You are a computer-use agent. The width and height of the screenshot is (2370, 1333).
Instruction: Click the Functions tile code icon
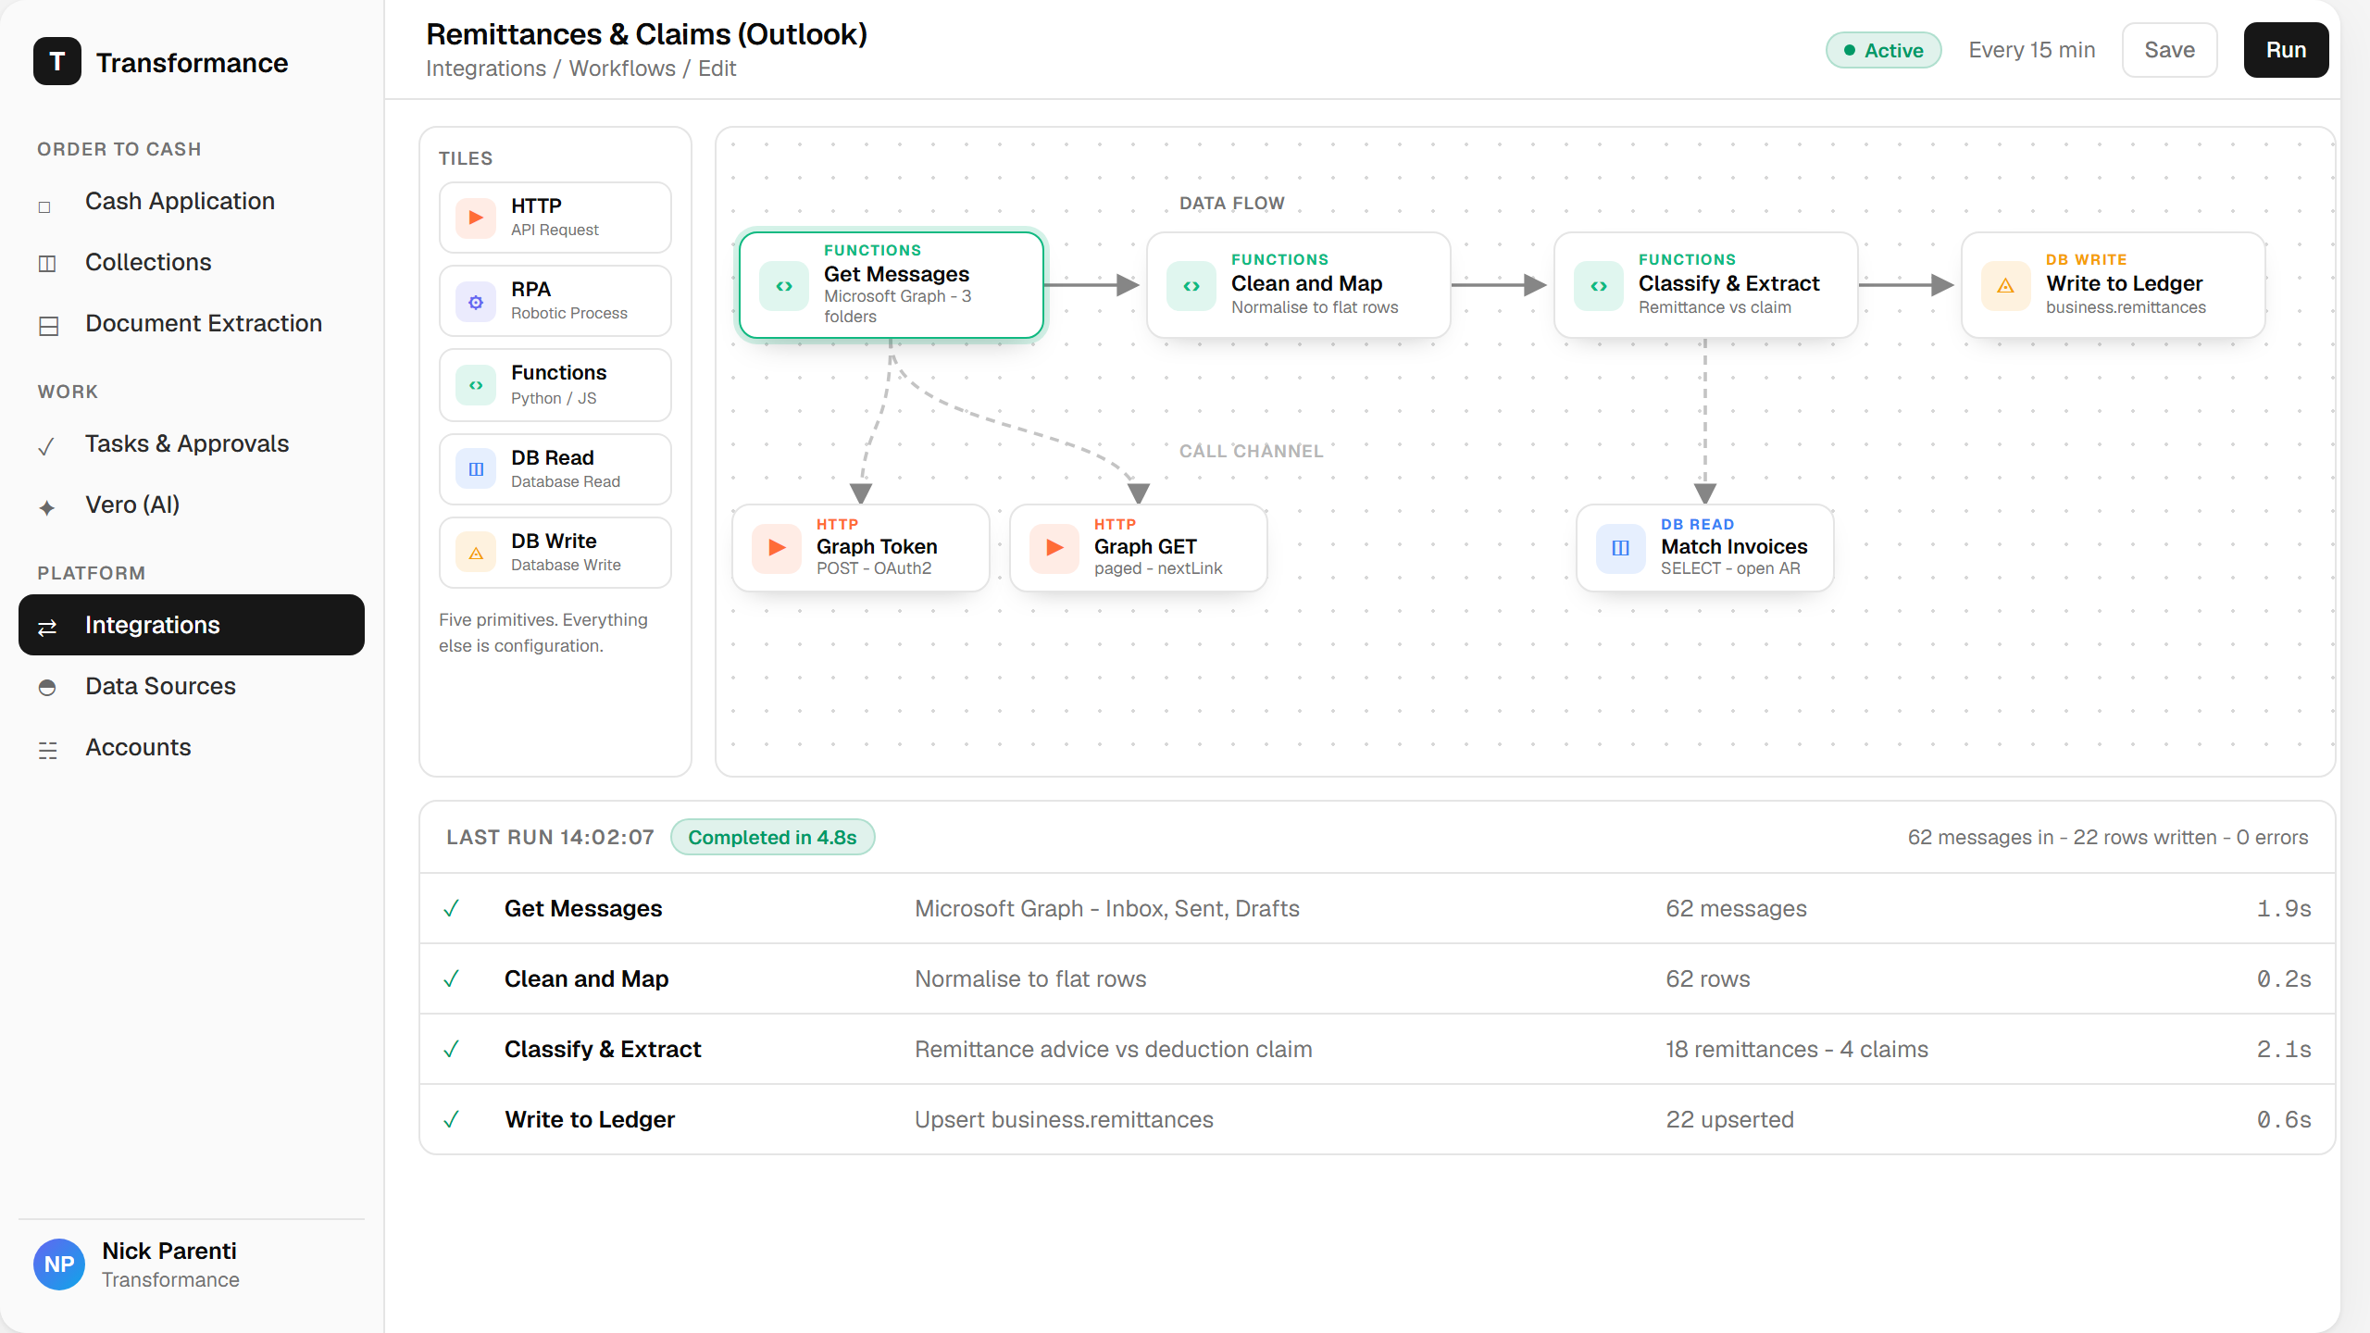[476, 385]
